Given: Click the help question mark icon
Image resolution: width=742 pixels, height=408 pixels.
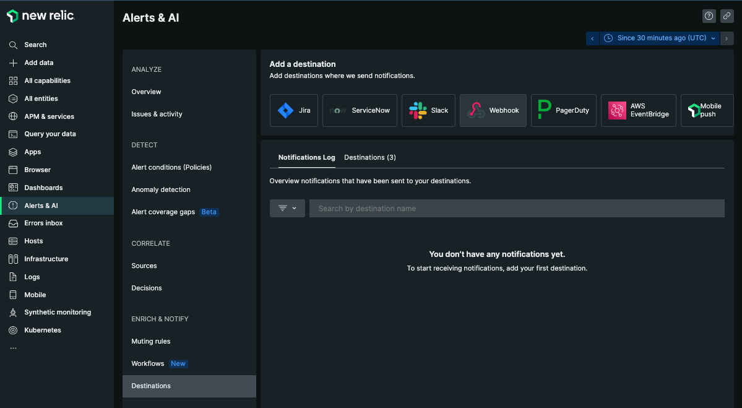Looking at the screenshot, I should (x=709, y=16).
